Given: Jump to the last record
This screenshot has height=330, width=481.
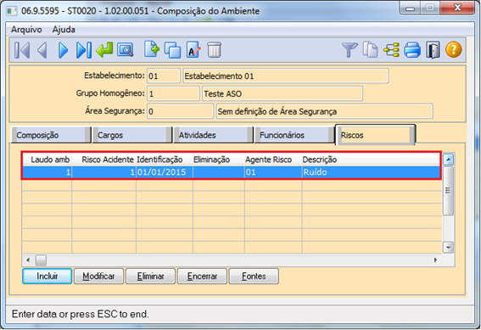Looking at the screenshot, I should [83, 50].
